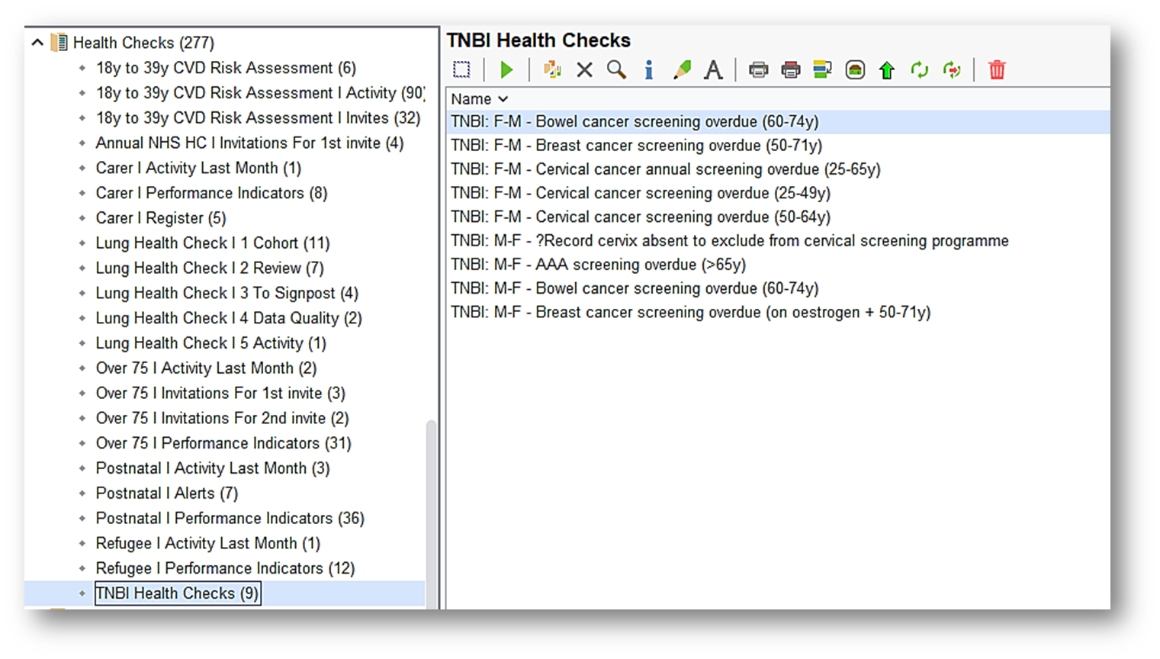Edit the report with the pencil icon
The width and height of the screenshot is (1160, 659).
click(682, 70)
